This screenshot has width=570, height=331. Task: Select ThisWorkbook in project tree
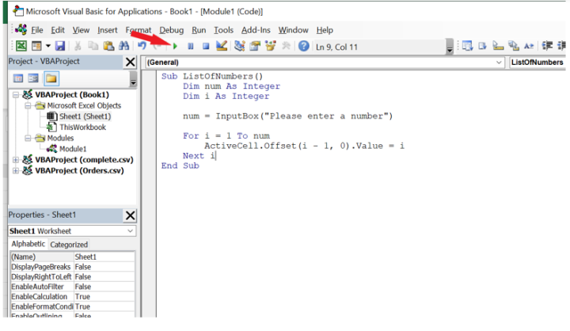82,127
